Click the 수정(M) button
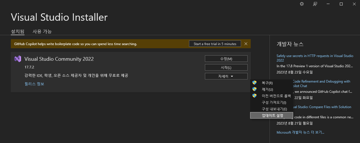360x143 pixels. click(x=226, y=59)
